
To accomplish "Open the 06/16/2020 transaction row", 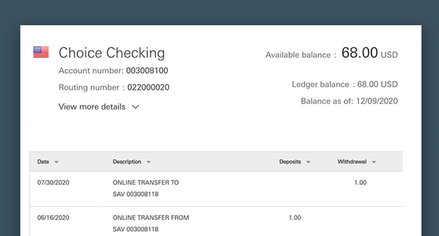I will click(216, 221).
